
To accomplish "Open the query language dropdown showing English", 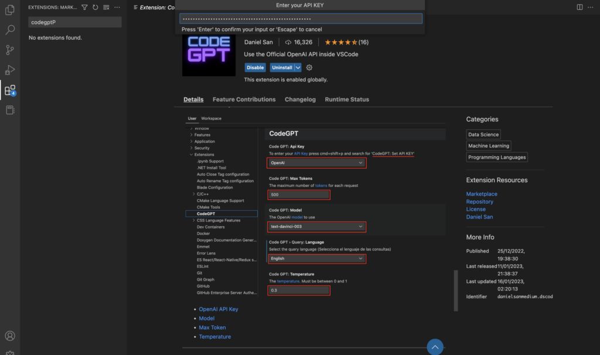I will click(x=316, y=258).
